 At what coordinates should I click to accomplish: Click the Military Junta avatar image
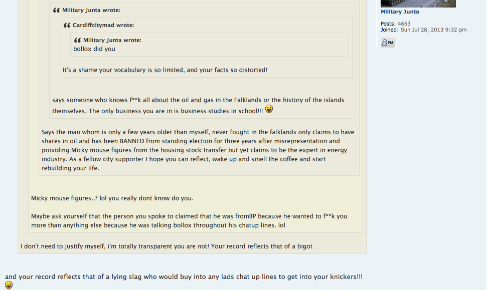point(418,4)
